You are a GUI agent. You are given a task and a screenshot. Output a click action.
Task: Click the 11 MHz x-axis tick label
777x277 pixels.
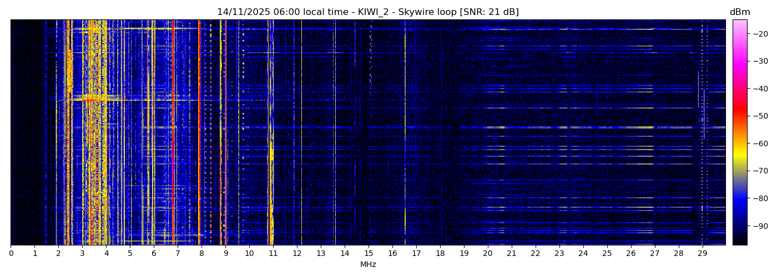273,253
